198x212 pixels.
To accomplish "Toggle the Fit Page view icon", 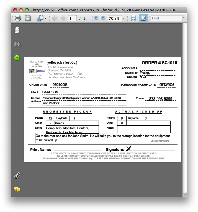I will (143, 18).
